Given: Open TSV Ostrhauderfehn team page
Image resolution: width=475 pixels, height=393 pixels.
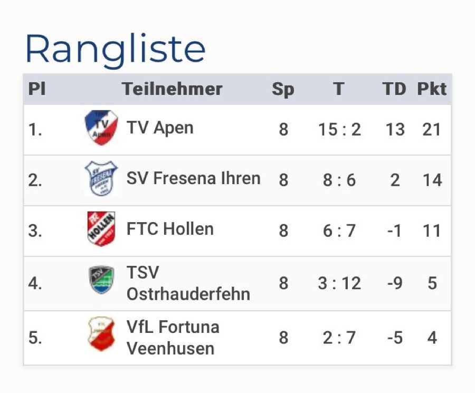Looking at the screenshot, I should (188, 283).
